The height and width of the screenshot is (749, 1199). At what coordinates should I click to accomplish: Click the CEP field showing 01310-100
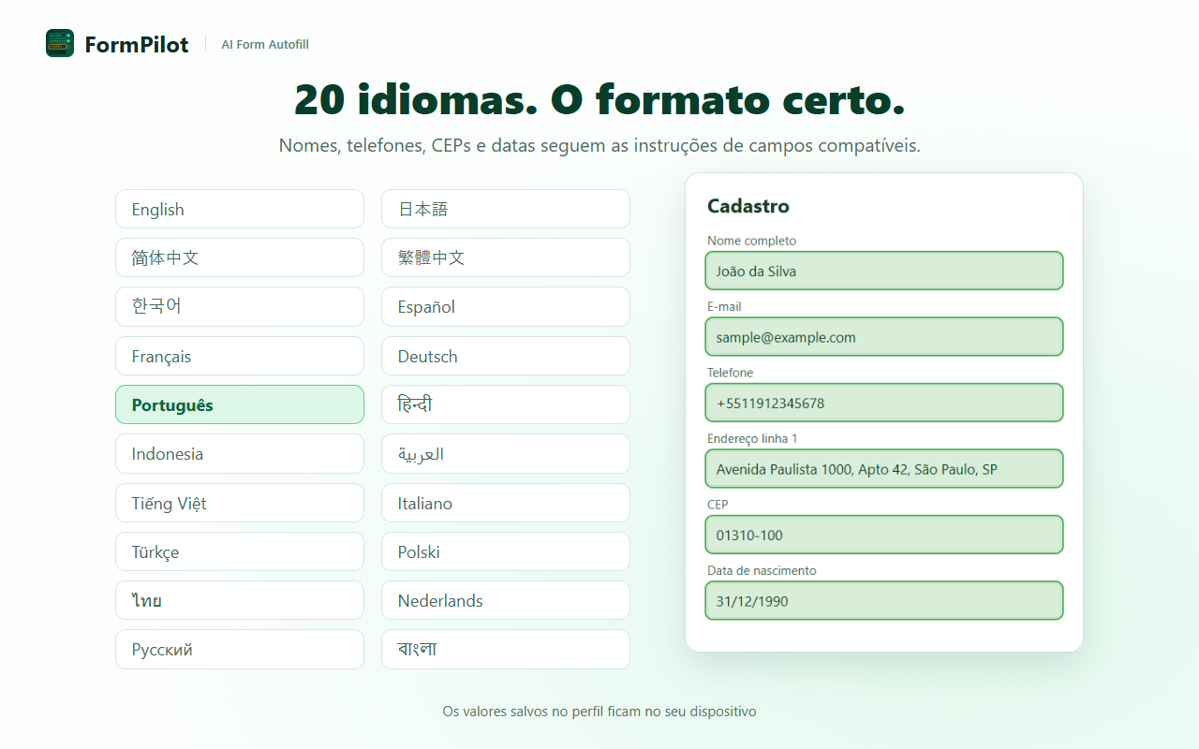click(x=884, y=535)
